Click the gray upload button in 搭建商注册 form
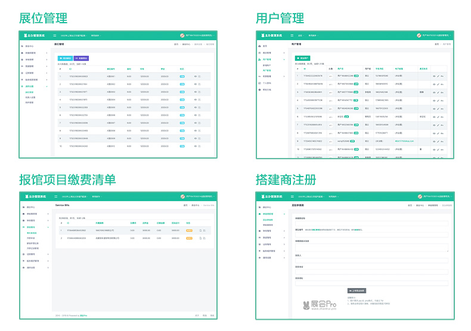Screen dimensions: 471x331 pos(357,291)
